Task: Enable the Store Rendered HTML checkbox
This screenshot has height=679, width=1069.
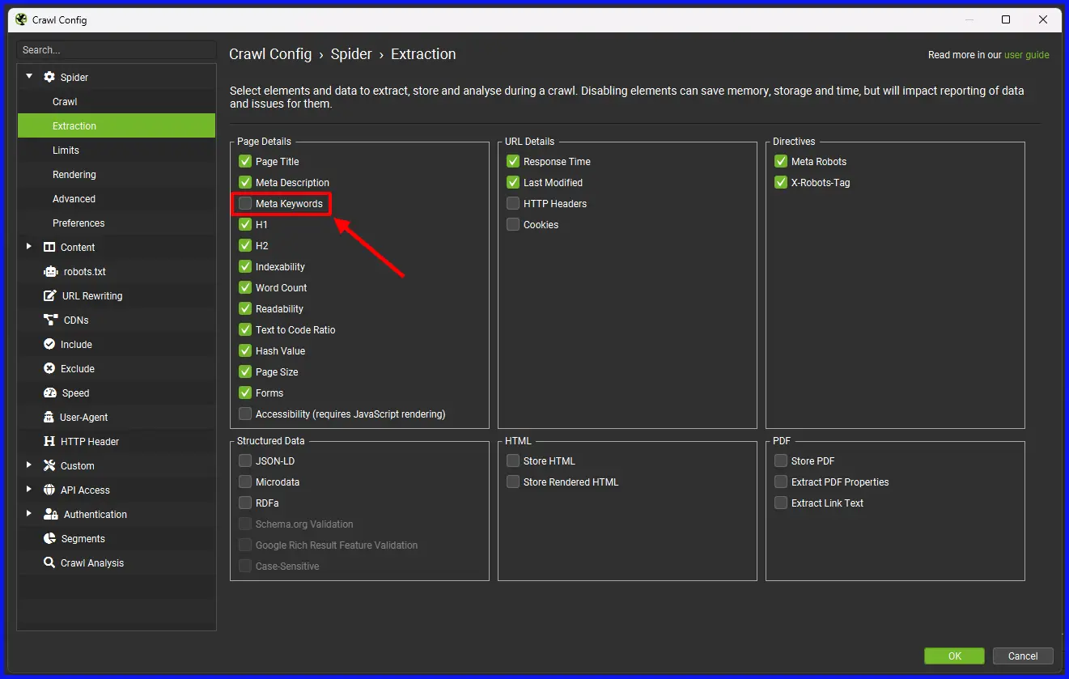Action: 513,482
